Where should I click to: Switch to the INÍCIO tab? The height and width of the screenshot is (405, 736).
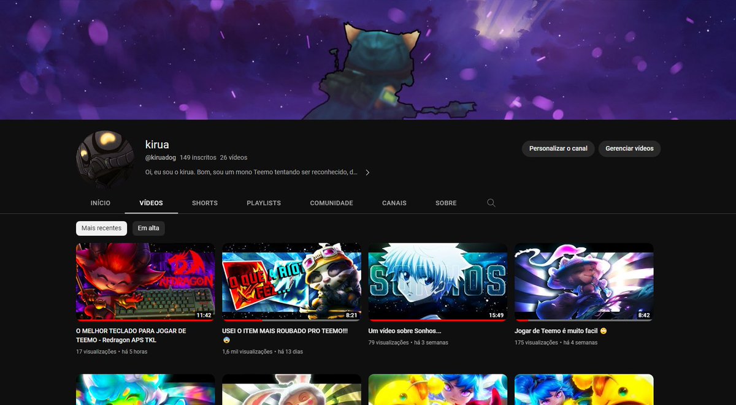pos(100,203)
